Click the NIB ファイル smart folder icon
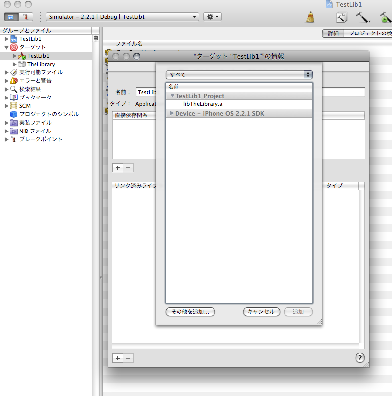Image resolution: width=392 pixels, height=396 pixels. (x=14, y=131)
